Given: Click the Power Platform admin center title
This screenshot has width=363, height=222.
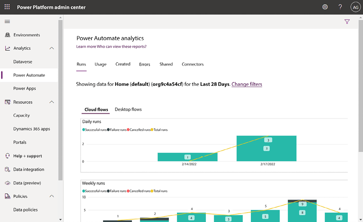Looking at the screenshot, I should pyautogui.click(x=51, y=7).
